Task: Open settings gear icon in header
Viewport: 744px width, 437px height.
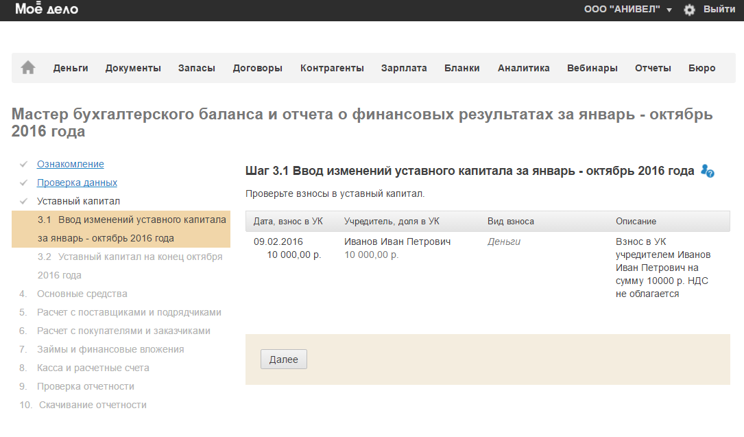Action: tap(689, 10)
